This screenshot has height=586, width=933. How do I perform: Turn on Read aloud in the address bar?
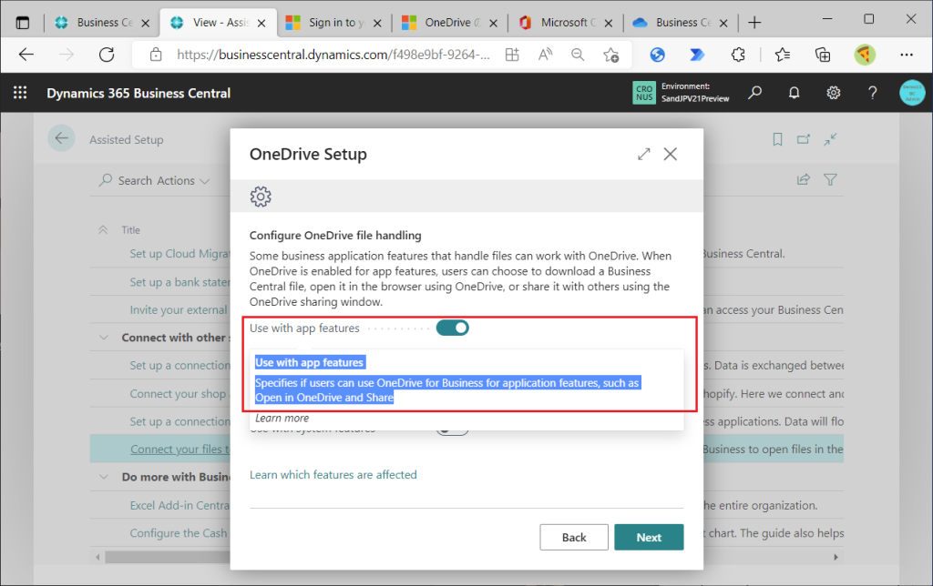point(545,55)
